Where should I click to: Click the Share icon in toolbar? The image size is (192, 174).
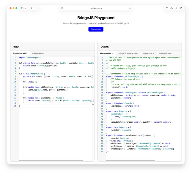172,8
